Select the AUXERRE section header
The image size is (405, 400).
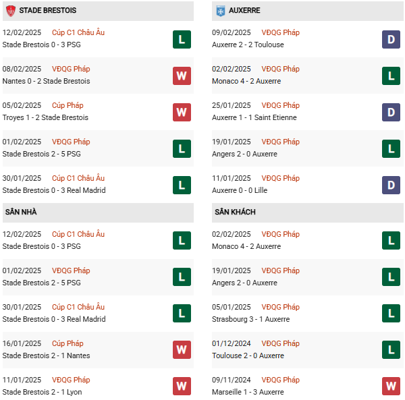(x=244, y=11)
